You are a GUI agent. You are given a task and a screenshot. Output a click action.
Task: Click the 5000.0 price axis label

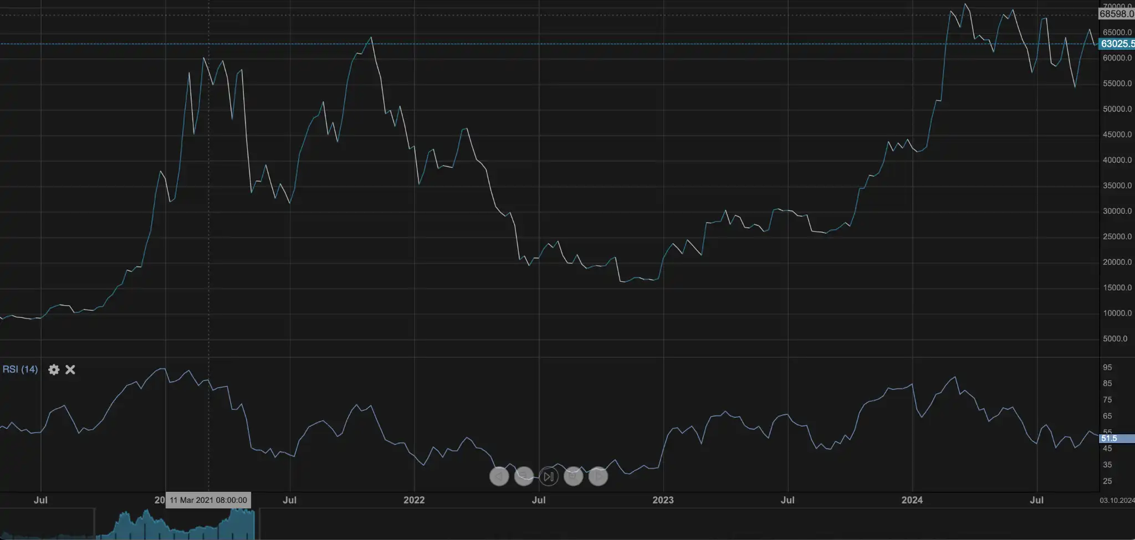click(x=1114, y=338)
